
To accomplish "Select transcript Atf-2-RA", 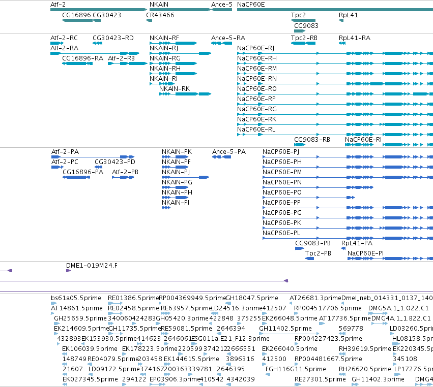I will point(64,48).
